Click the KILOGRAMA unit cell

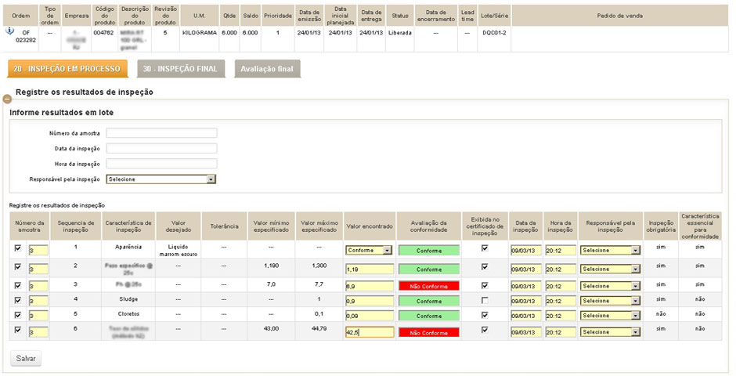[199, 33]
